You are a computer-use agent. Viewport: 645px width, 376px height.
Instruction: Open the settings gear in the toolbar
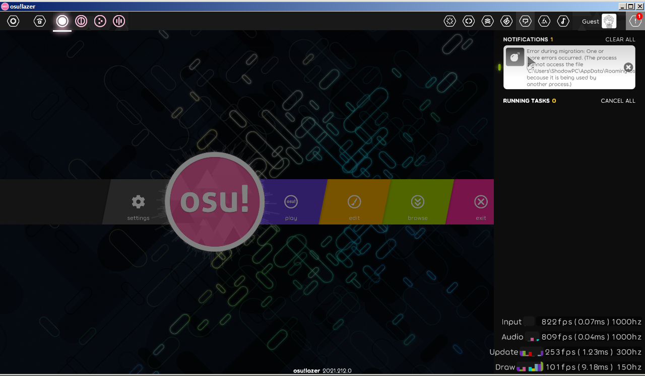(13, 21)
